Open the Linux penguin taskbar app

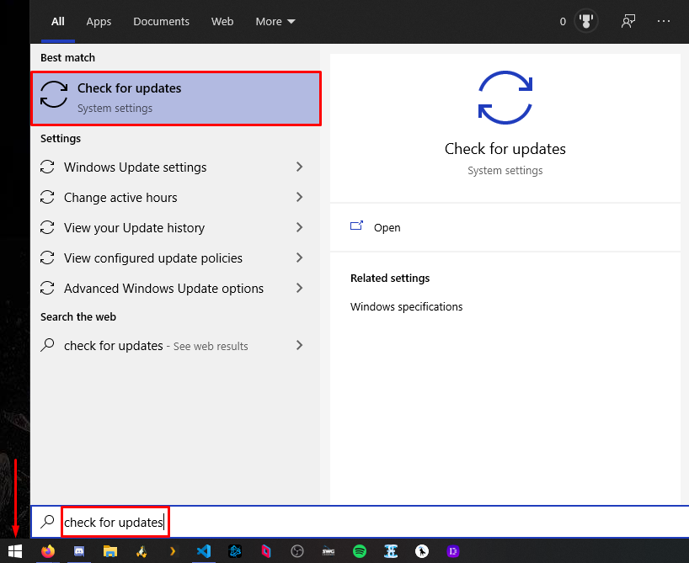pyautogui.click(x=142, y=550)
